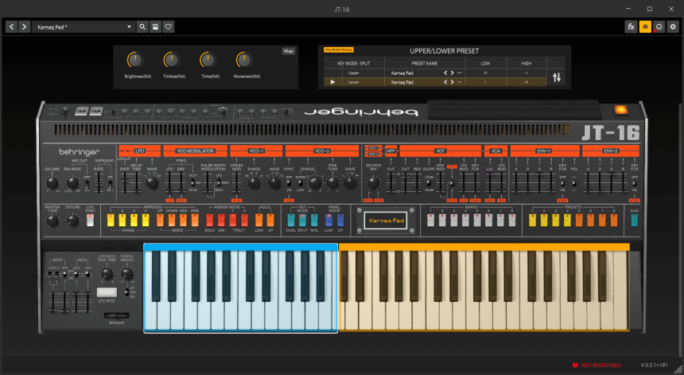Viewport: 684px width, 375px height.
Task: Toggle the Arpeggio Range 1 button
Action: click(x=111, y=220)
